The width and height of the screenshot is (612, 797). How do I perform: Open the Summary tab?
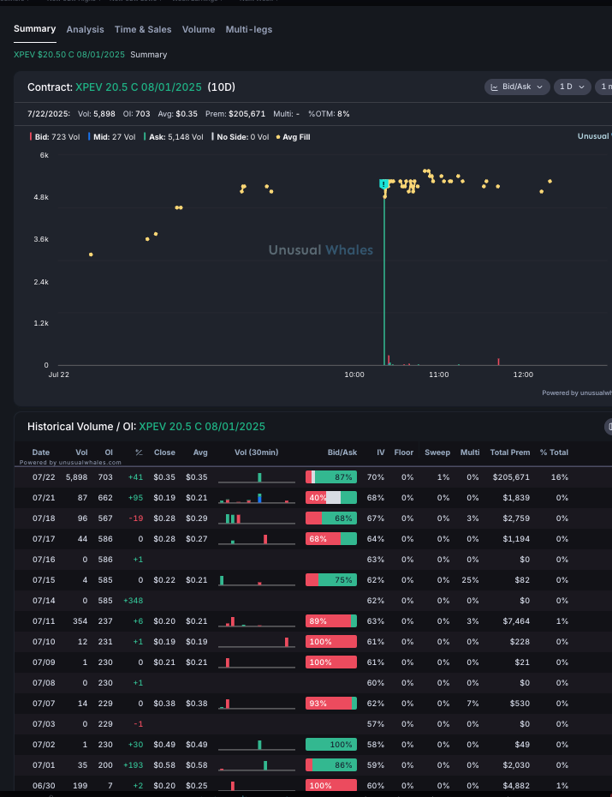34,29
